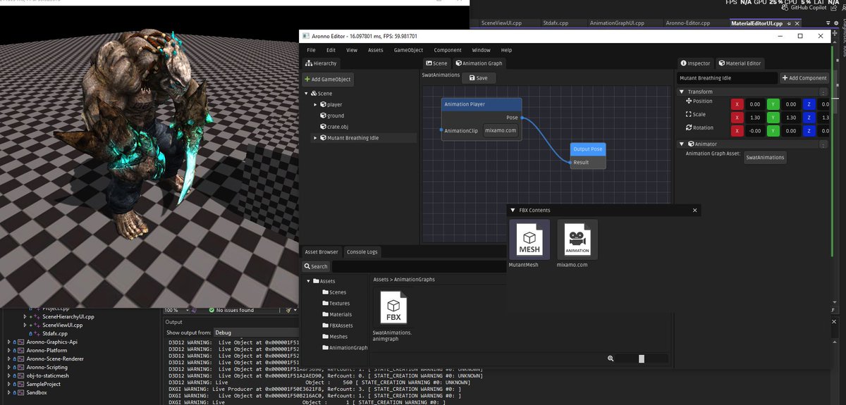The width and height of the screenshot is (846, 405).
Task: Adjust the asset thumbnail size slider
Action: (x=641, y=359)
